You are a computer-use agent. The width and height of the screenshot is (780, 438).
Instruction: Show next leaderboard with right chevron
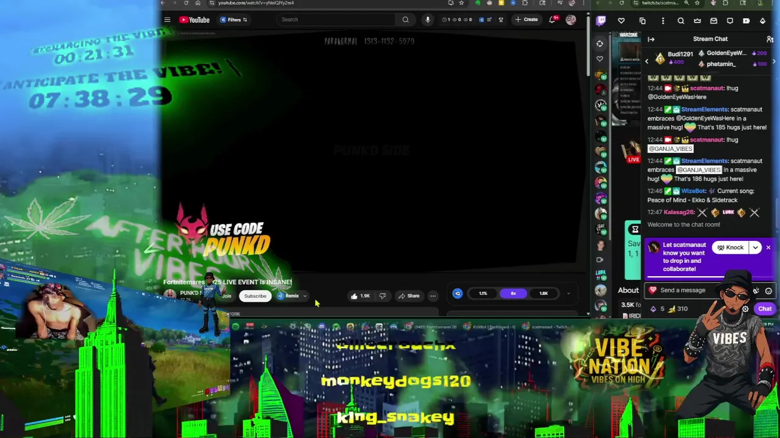775,61
